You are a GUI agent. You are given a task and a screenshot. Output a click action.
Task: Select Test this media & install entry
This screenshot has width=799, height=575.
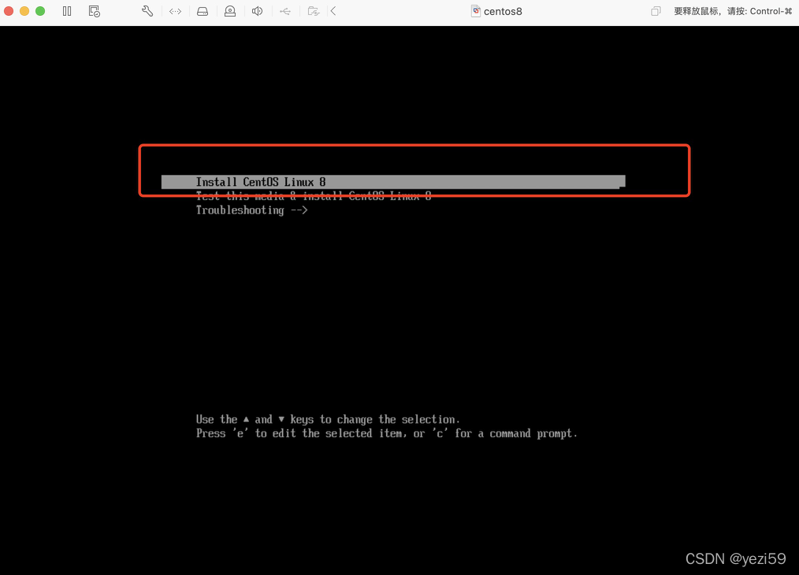(x=314, y=196)
